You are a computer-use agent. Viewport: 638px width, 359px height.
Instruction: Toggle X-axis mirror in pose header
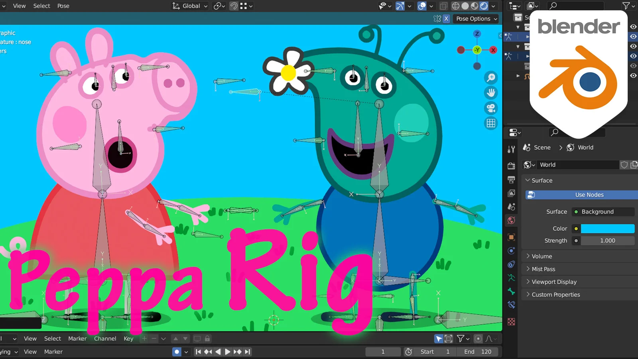[446, 19]
